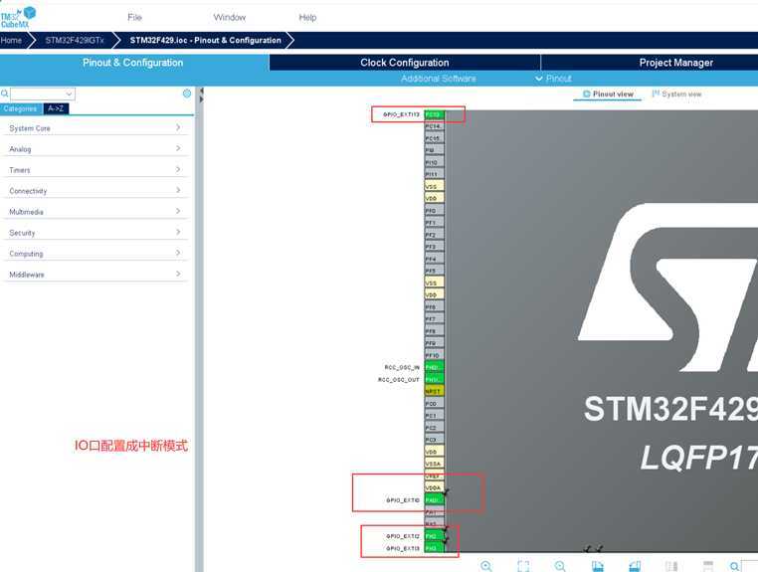Expand the System Core category
The image size is (758, 572).
click(95, 127)
